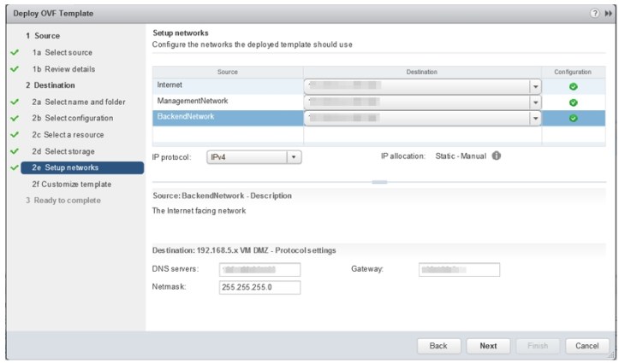
Task: Go to step 2a Select name and folder
Action: coord(84,102)
